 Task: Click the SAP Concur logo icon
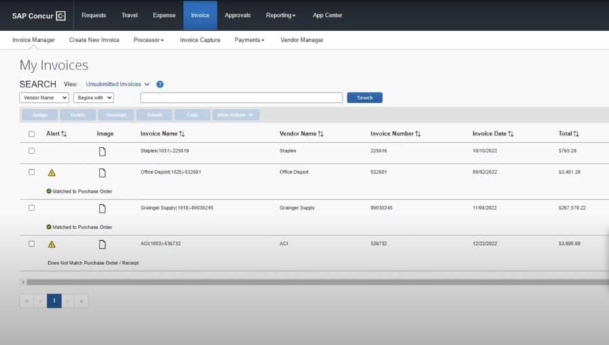coord(61,16)
